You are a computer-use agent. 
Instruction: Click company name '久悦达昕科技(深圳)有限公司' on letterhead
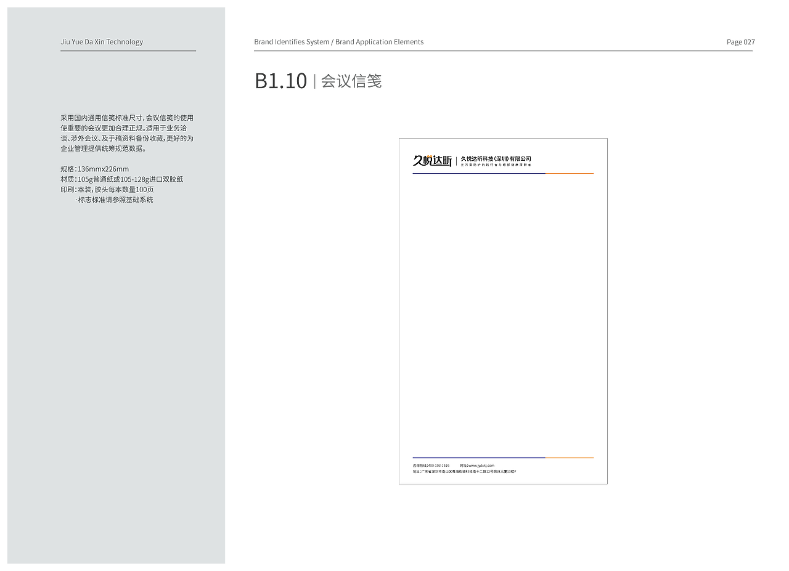point(496,158)
